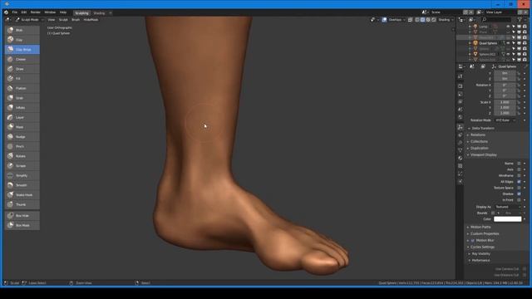Select the Flatten sculpt brush

click(x=22, y=89)
